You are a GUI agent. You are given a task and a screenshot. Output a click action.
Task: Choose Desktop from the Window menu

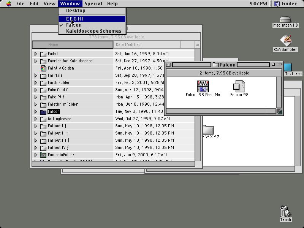pos(92,11)
